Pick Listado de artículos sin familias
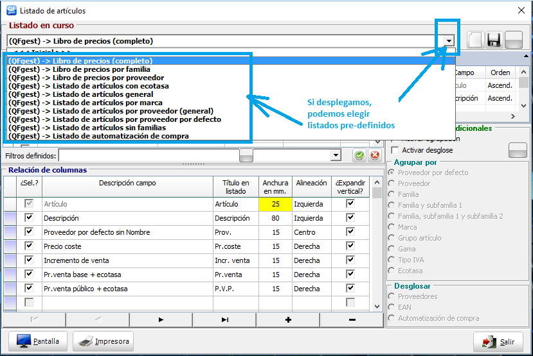Viewport: 533px width, 356px height. [x=231, y=128]
